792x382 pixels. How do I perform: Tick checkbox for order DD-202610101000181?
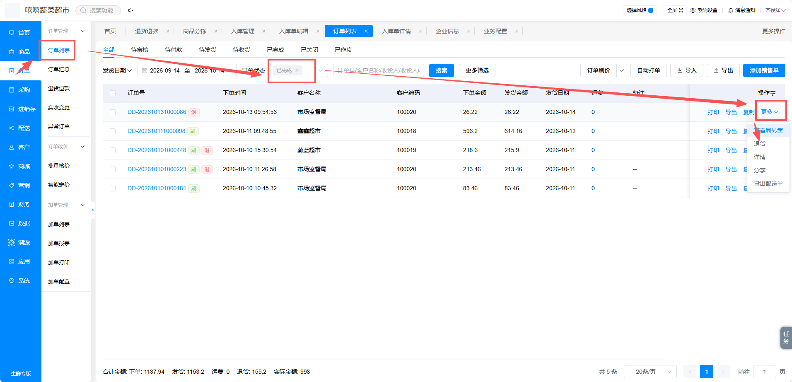113,189
